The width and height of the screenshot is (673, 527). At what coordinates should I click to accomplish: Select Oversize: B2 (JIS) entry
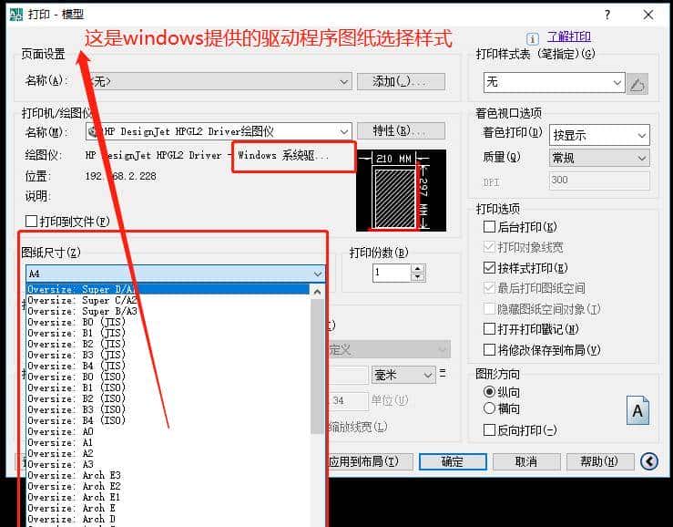[168, 344]
